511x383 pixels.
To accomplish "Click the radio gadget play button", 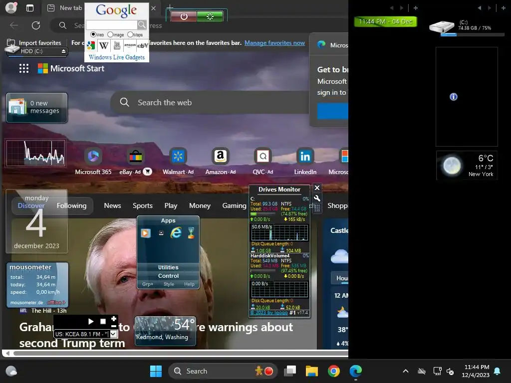I will coord(91,322).
